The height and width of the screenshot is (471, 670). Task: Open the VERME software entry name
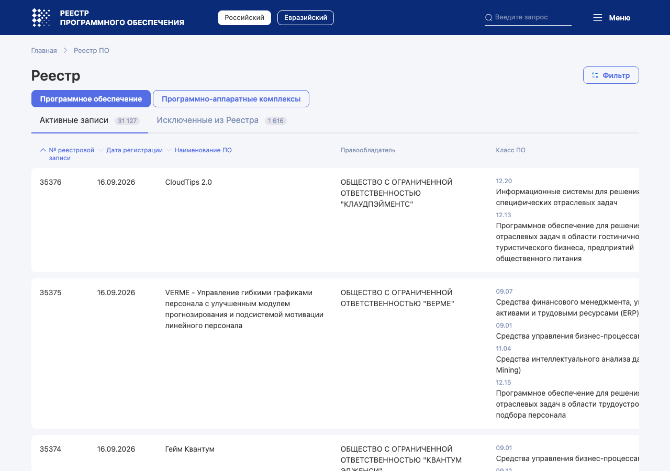click(x=244, y=309)
